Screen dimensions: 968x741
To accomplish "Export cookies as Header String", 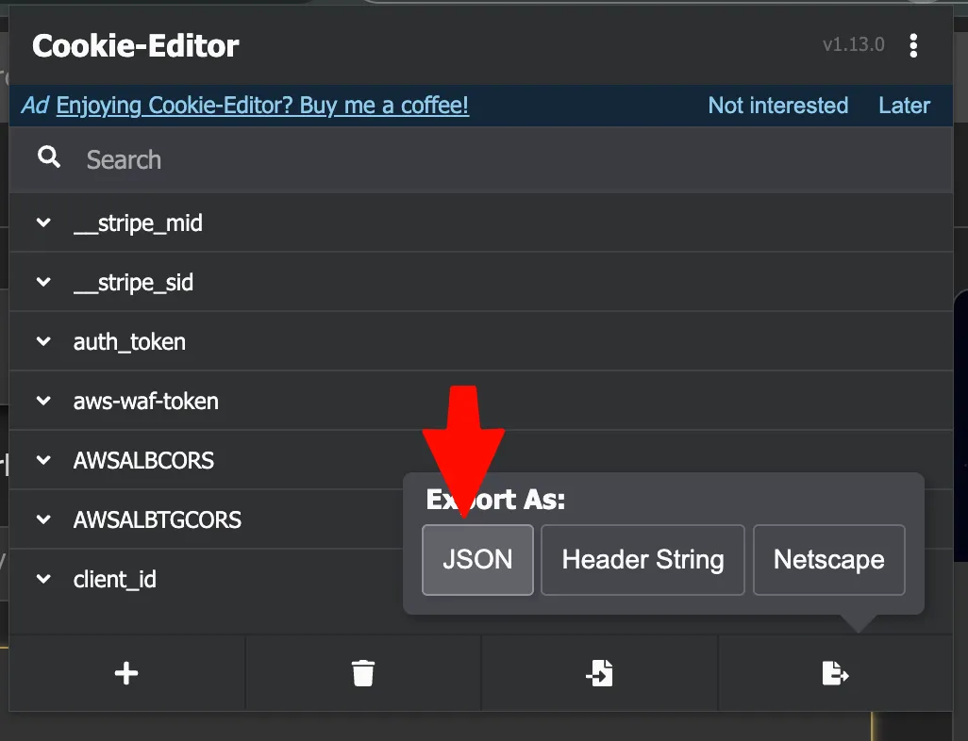I will tap(643, 560).
